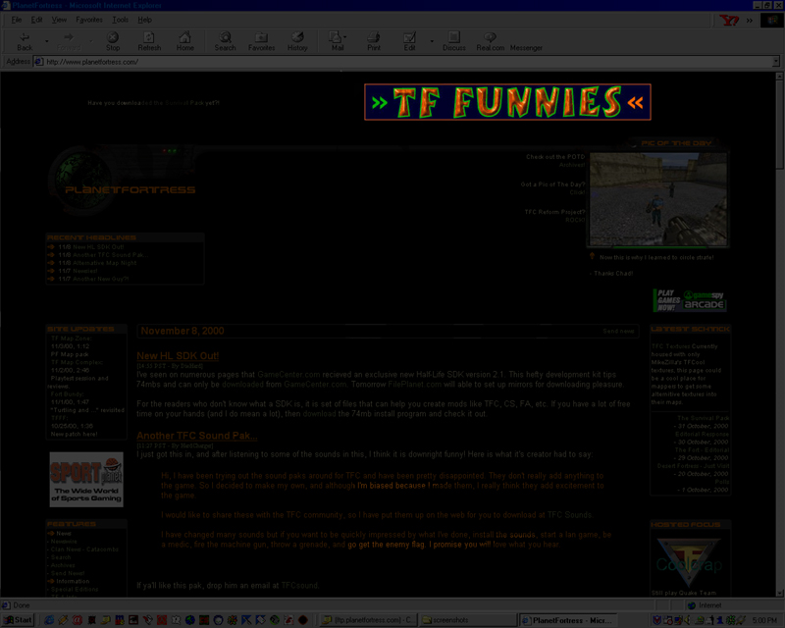Click the Edit toolbar button icon

tap(409, 41)
